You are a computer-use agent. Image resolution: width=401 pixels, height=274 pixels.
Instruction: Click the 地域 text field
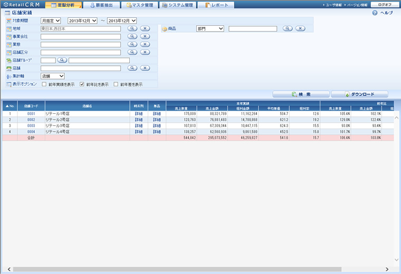pos(81,28)
